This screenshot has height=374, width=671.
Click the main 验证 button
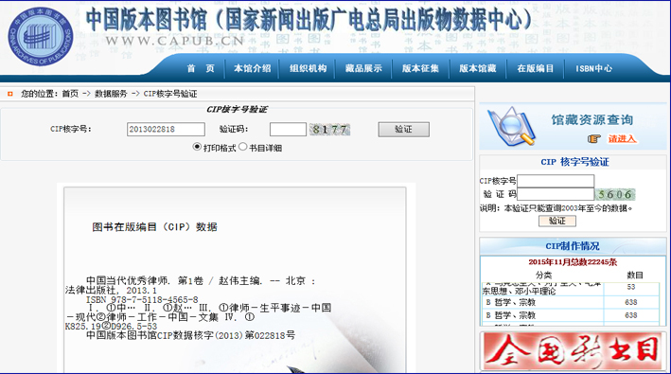[x=403, y=129]
